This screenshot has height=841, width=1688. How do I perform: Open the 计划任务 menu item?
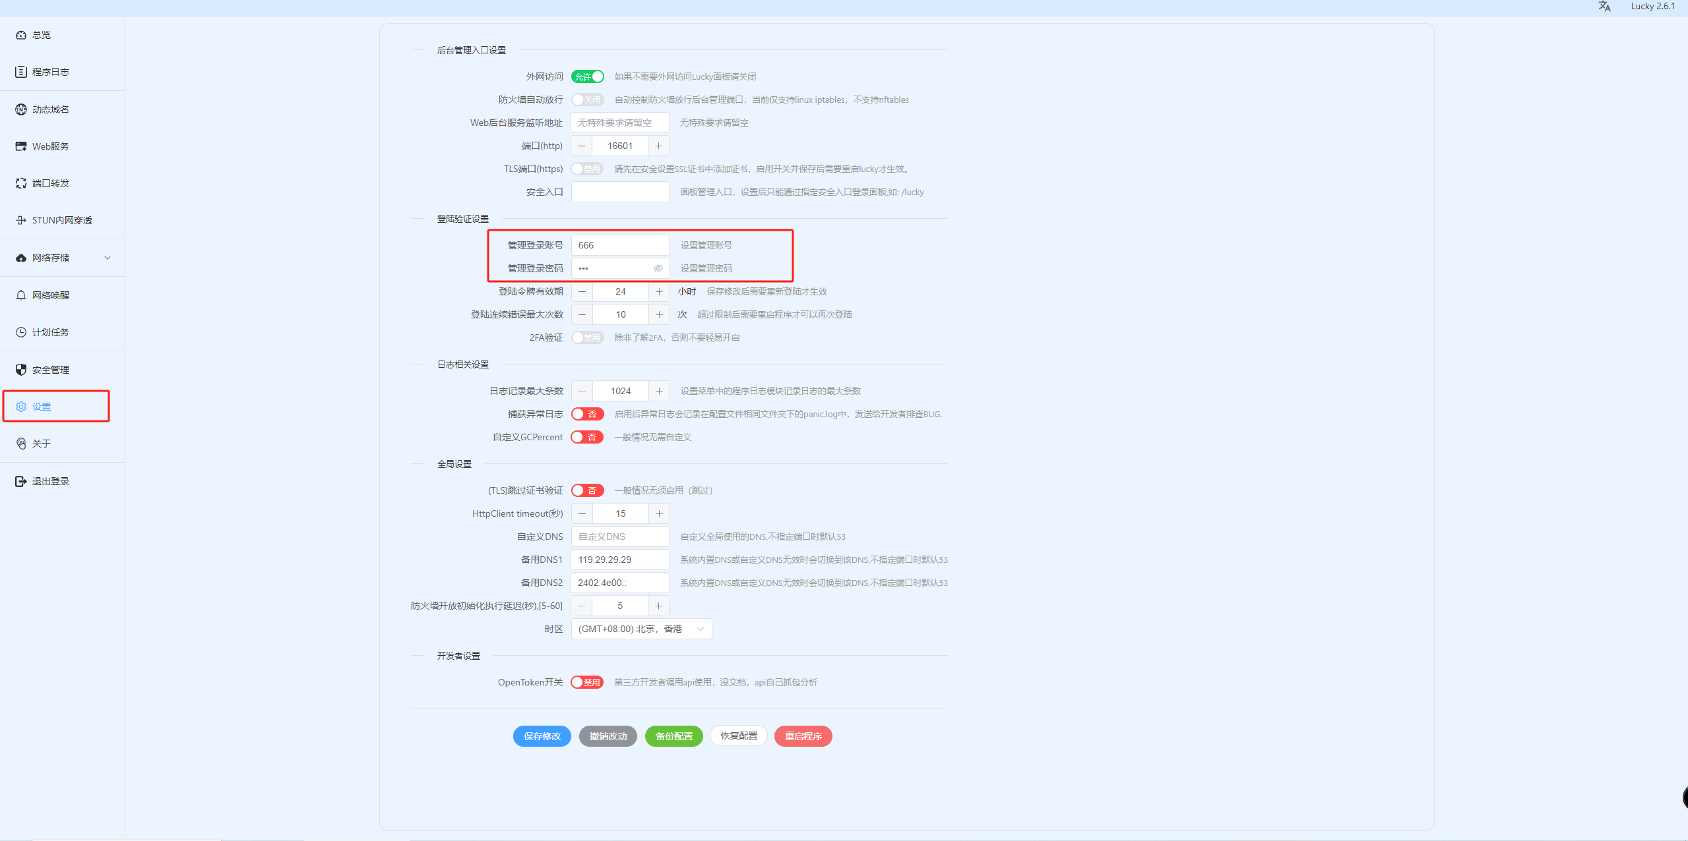[x=50, y=332]
